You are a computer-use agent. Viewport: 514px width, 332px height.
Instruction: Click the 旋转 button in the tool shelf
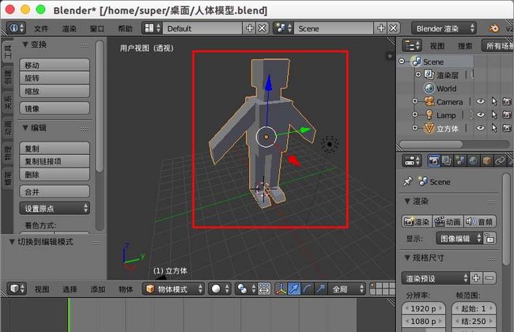tap(55, 78)
